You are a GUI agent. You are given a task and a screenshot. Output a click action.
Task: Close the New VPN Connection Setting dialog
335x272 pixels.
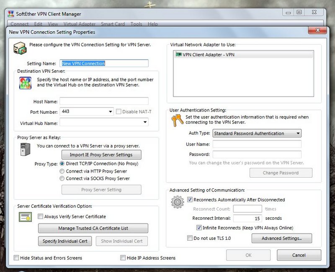[x=317, y=31]
